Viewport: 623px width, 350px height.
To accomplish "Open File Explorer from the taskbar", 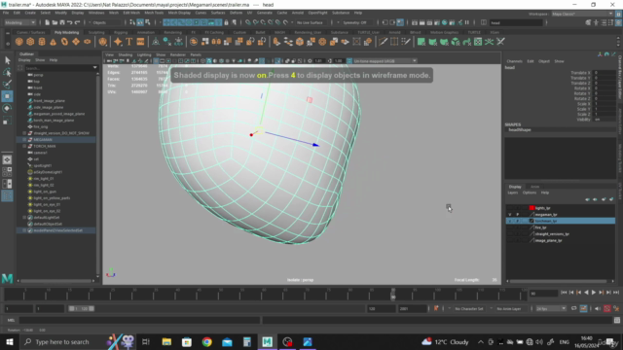I will [166, 341].
